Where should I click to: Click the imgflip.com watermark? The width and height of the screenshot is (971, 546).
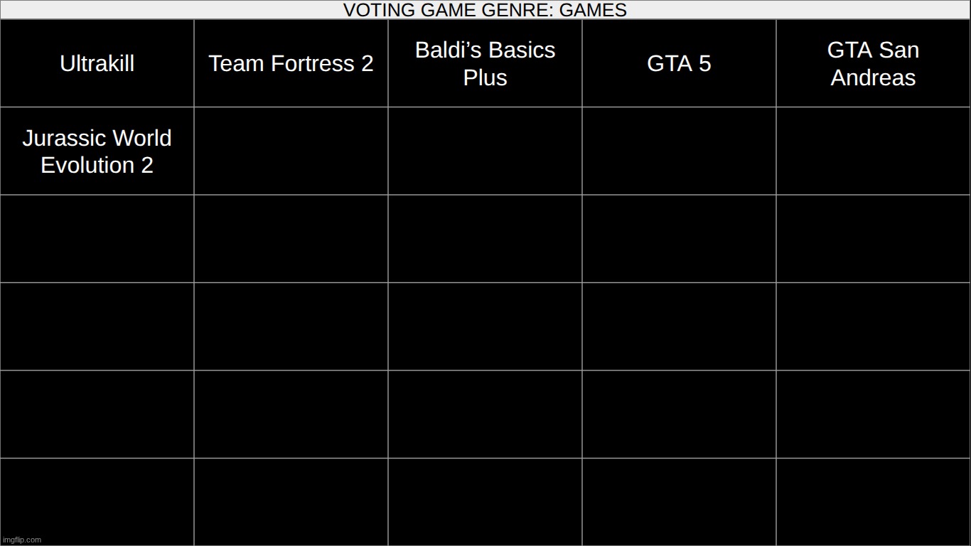(21, 540)
